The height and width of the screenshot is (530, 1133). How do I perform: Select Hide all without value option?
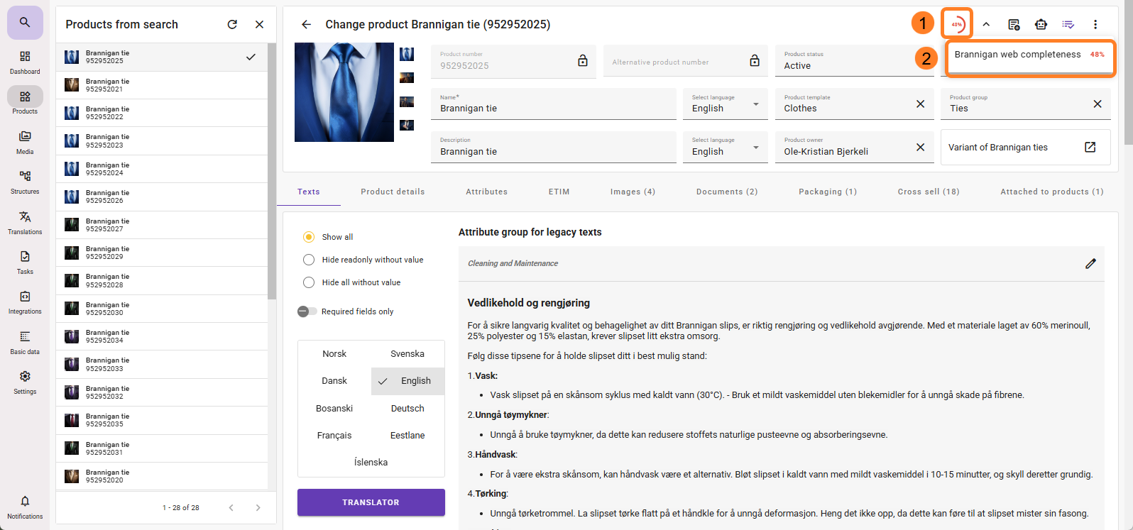[x=309, y=282]
